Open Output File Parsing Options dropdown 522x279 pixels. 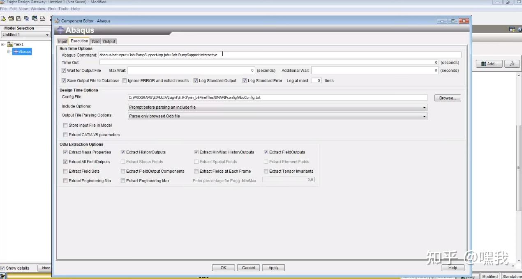click(x=277, y=116)
